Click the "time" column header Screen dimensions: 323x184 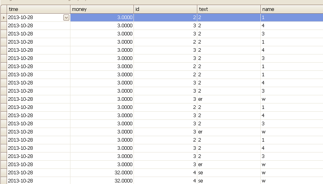(39, 9)
